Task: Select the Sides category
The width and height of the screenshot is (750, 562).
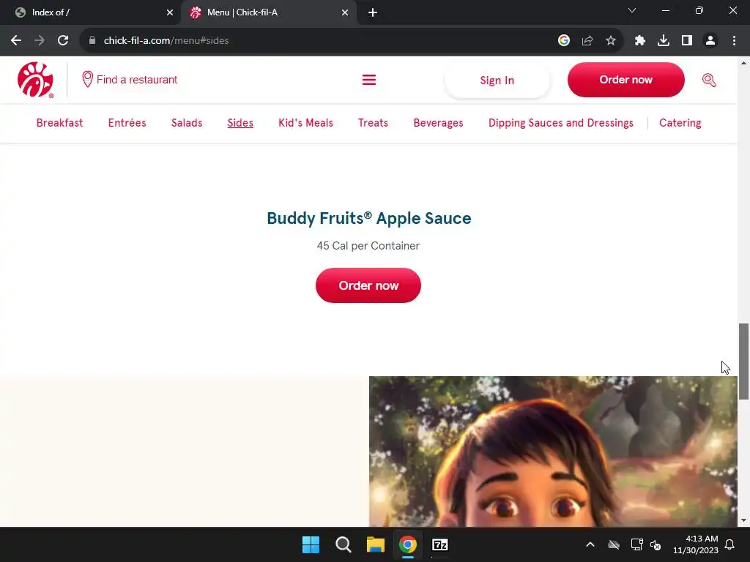Action: point(240,123)
